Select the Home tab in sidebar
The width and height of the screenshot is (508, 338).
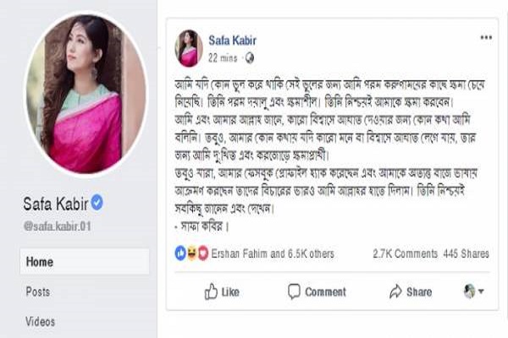point(40,262)
